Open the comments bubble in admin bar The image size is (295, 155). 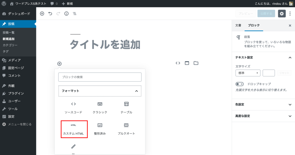tap(54, 3)
